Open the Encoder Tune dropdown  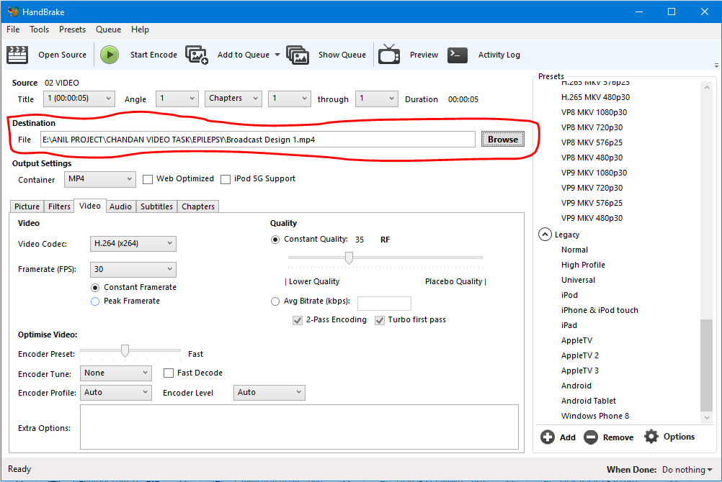click(116, 373)
